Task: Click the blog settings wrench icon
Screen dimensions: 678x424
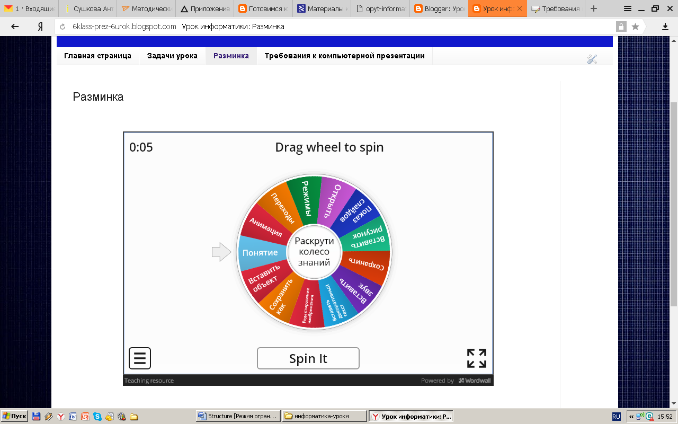Action: [x=592, y=59]
